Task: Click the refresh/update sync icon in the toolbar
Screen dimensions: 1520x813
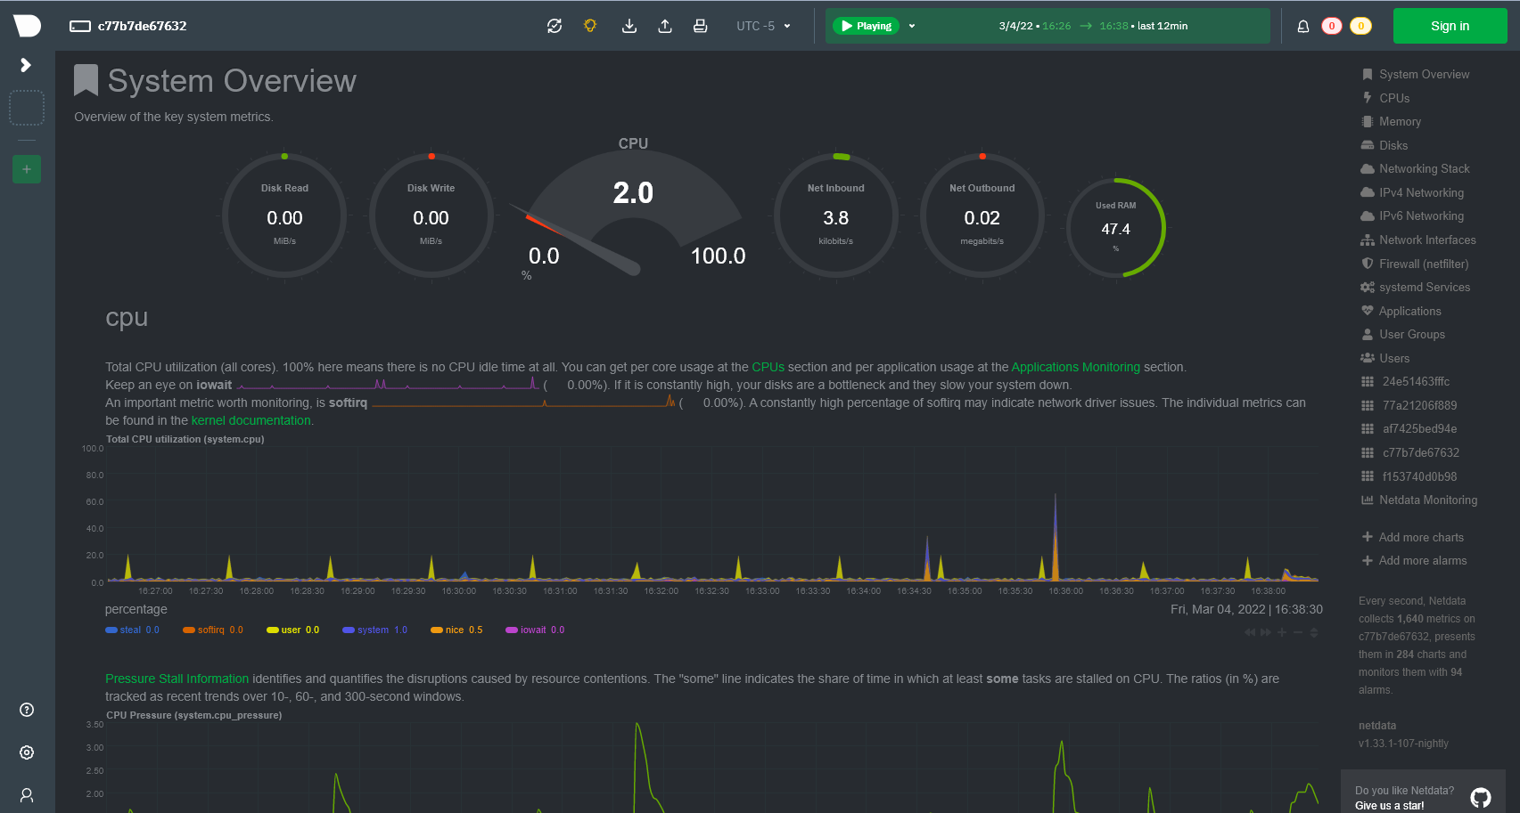Action: [555, 26]
